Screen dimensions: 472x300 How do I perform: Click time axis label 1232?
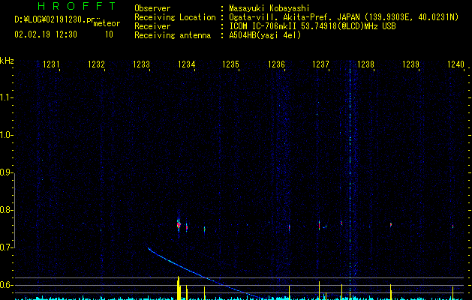coord(96,64)
